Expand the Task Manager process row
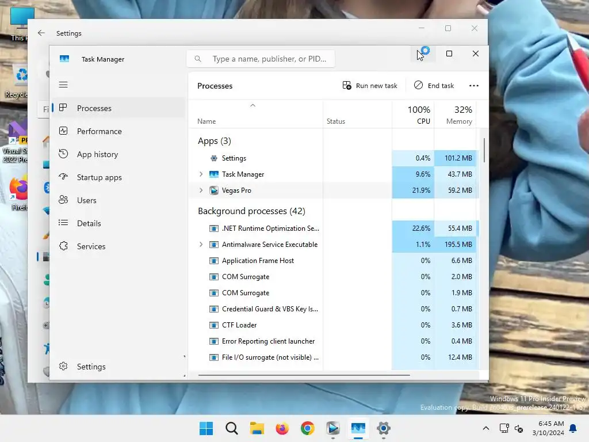The image size is (589, 442). coord(201,174)
